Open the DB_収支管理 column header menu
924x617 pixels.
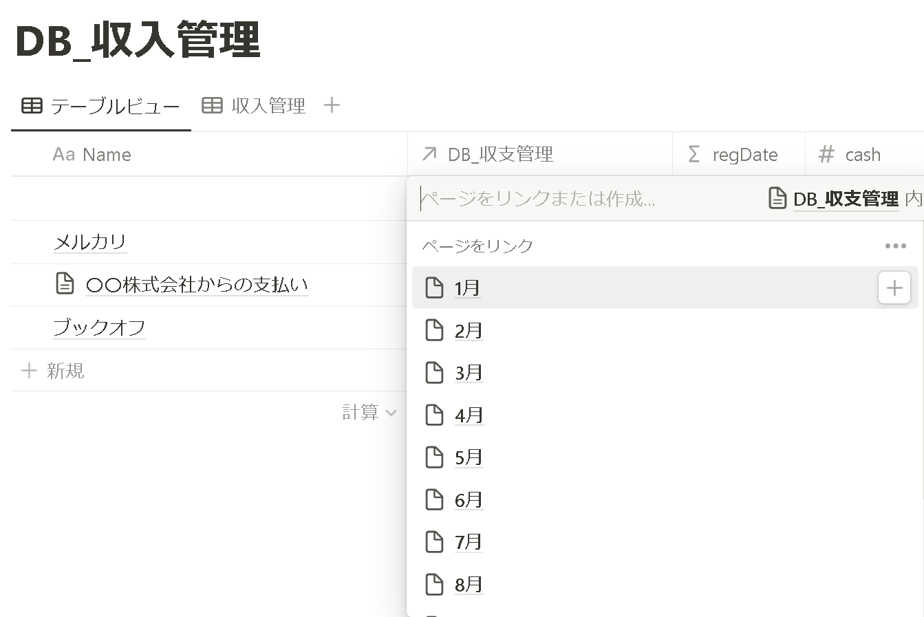[x=500, y=155]
